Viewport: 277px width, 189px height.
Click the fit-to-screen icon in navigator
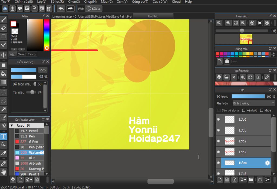pos(236,23)
